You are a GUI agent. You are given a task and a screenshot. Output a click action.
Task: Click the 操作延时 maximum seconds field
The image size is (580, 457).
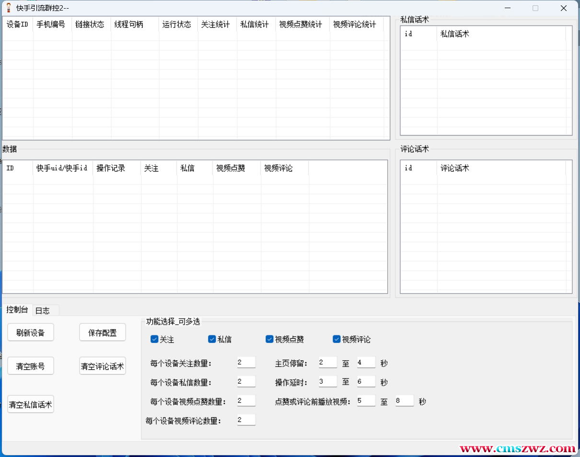coord(366,382)
